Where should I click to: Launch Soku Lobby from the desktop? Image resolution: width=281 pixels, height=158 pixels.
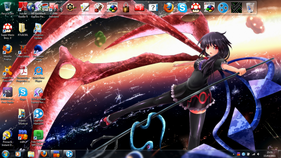point(23,50)
